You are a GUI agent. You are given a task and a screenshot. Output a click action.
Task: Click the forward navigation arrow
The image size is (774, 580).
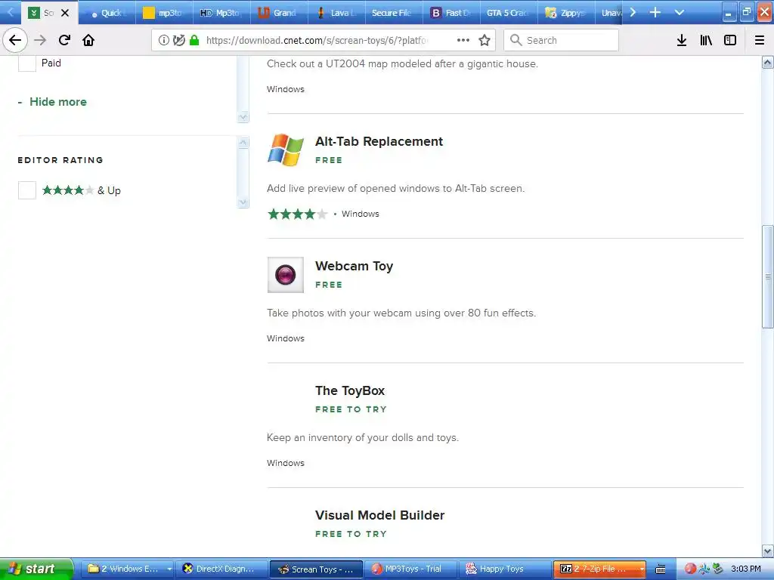(x=40, y=40)
